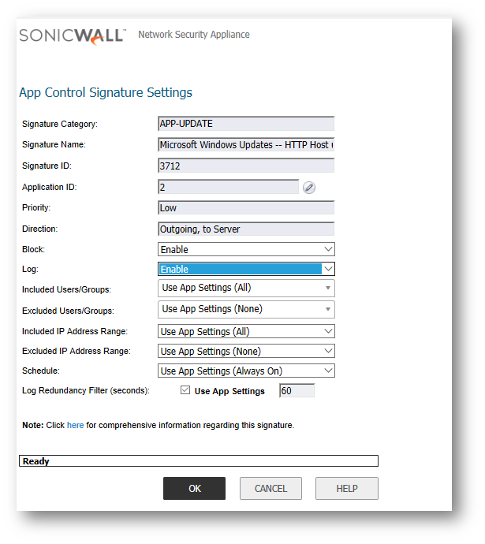Image resolution: width=485 pixels, height=544 pixels.
Task: Open the Included IP Address Range dropdown
Action: 246,332
